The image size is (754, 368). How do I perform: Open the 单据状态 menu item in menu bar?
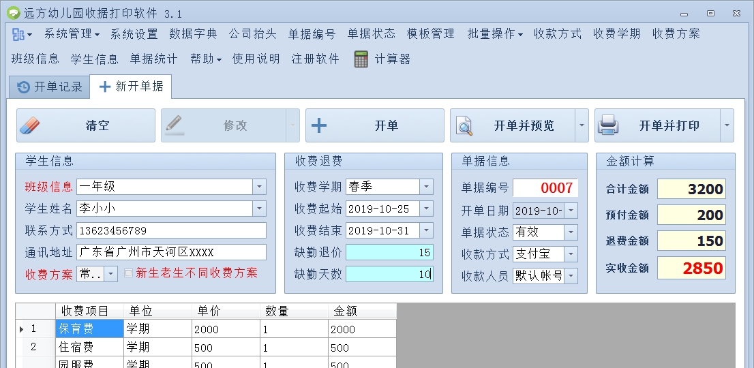372,34
